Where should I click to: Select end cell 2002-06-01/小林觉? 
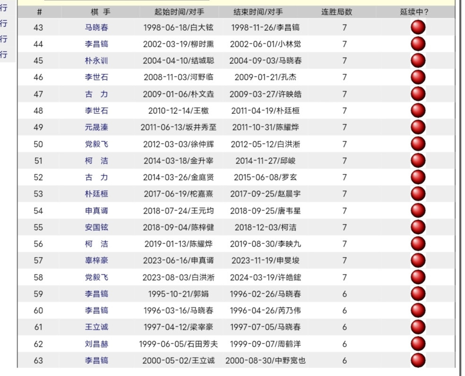tap(266, 44)
